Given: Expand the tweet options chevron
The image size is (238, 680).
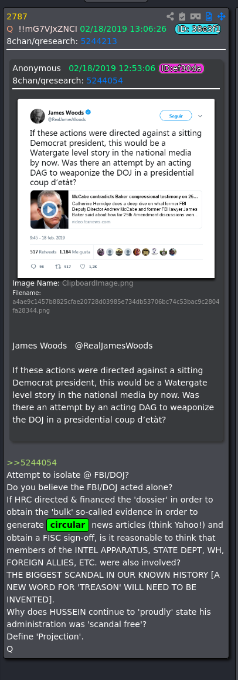Looking at the screenshot, I should tap(200, 116).
